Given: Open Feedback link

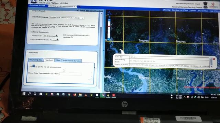Looking at the screenshot, I should pyautogui.click(x=99, y=11).
